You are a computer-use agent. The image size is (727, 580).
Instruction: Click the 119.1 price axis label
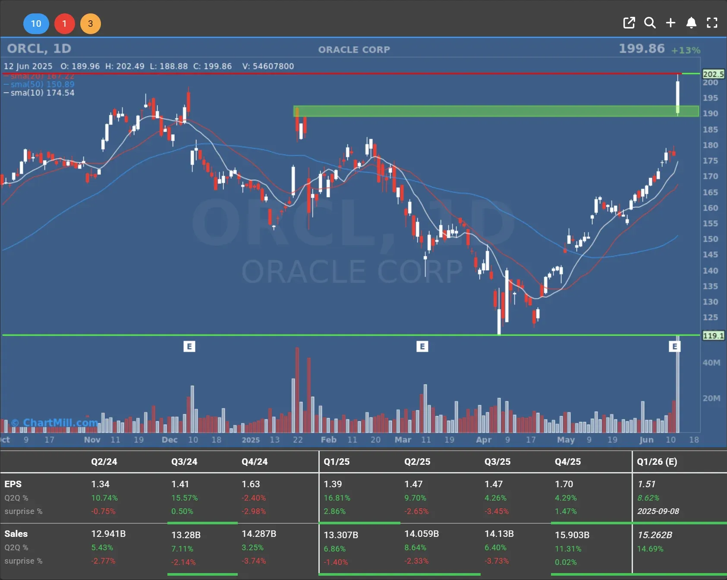pos(713,336)
